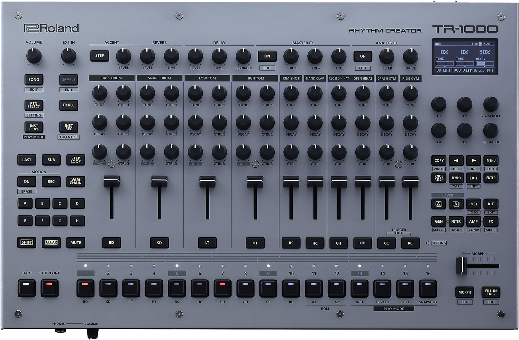The width and height of the screenshot is (519, 340).
Task: Open KIT edit mode
Action: [491, 204]
